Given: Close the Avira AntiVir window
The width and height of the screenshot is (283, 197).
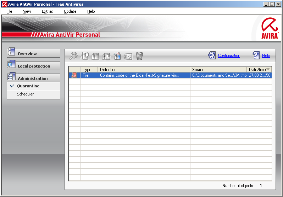Looking at the screenshot, I should [278, 4].
